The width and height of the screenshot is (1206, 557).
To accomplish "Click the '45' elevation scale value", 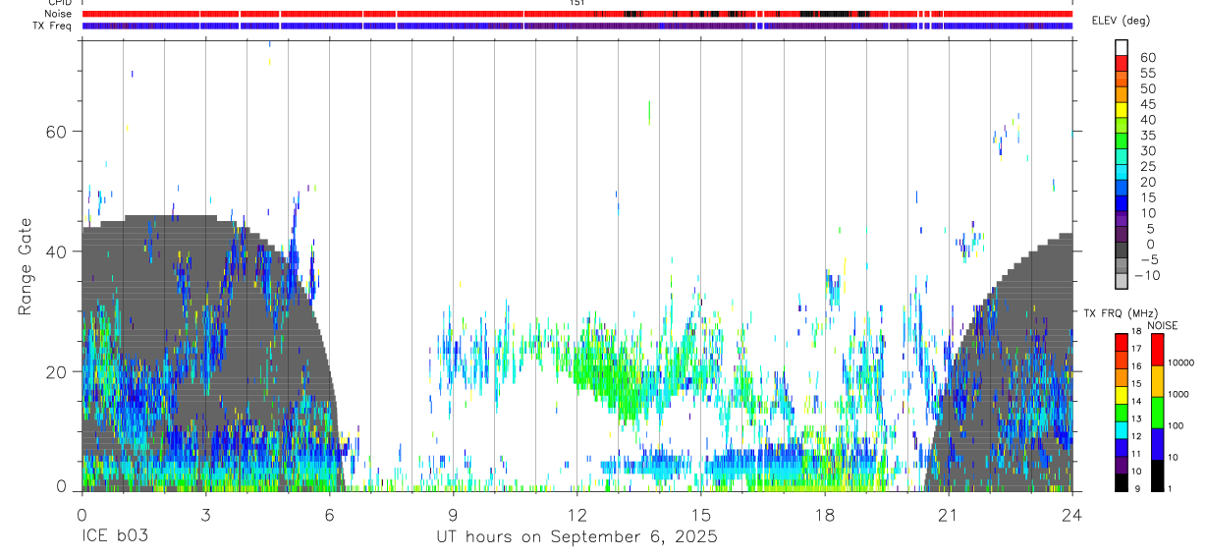I will [x=1147, y=103].
